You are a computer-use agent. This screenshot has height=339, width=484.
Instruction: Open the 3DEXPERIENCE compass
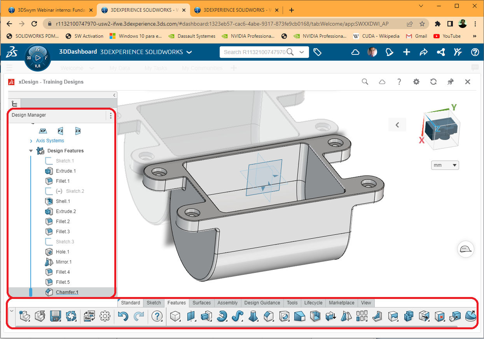37,58
